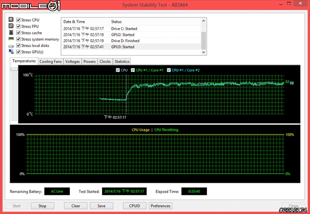Disable the Stress GPU(s) checkbox

(18, 52)
